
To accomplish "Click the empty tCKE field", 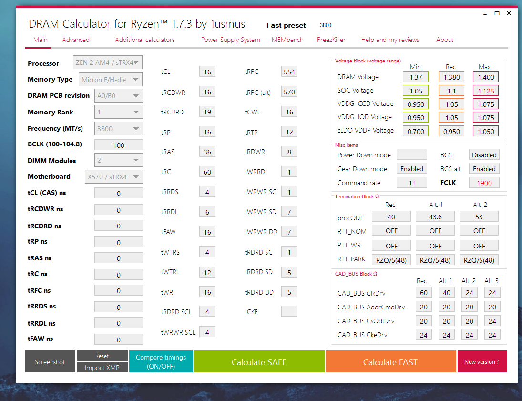I will 289,311.
